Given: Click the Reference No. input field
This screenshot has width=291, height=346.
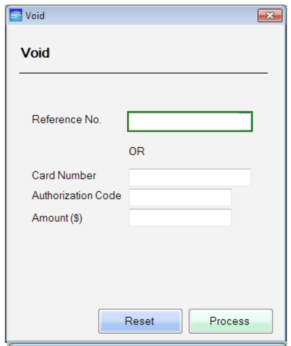Looking at the screenshot, I should click(190, 122).
